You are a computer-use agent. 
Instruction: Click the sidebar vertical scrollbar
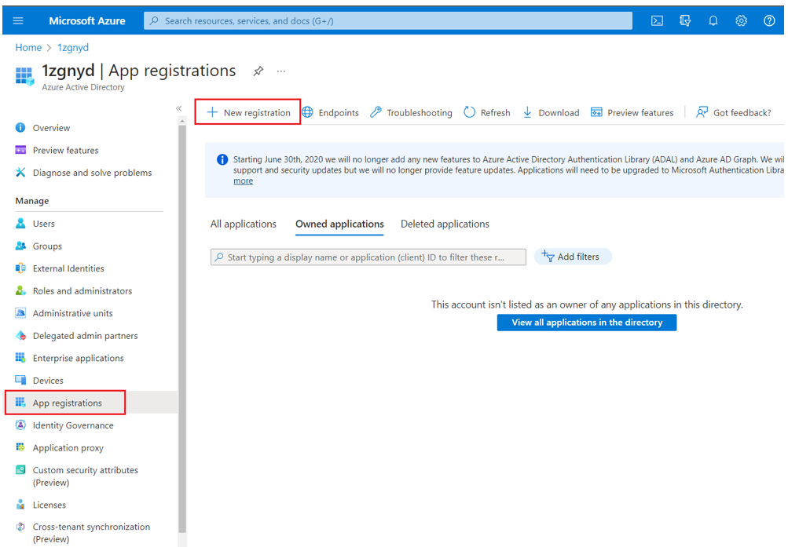(x=182, y=329)
